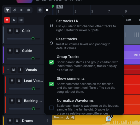
Task: Mute the Lead Vocals track
Action: pos(12,81)
